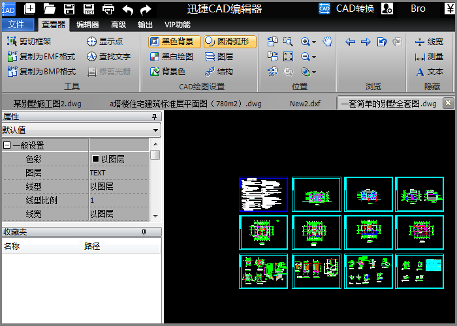Click the 图层 TEXT value
This screenshot has height=326, width=457.
[119, 173]
